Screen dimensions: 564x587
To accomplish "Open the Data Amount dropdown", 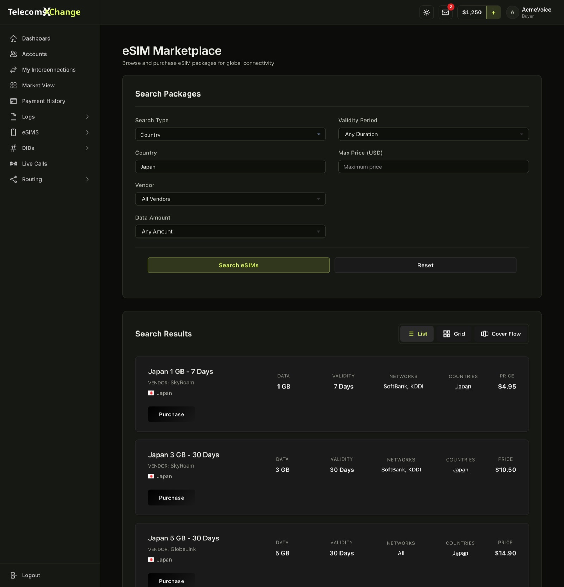I will pos(230,231).
